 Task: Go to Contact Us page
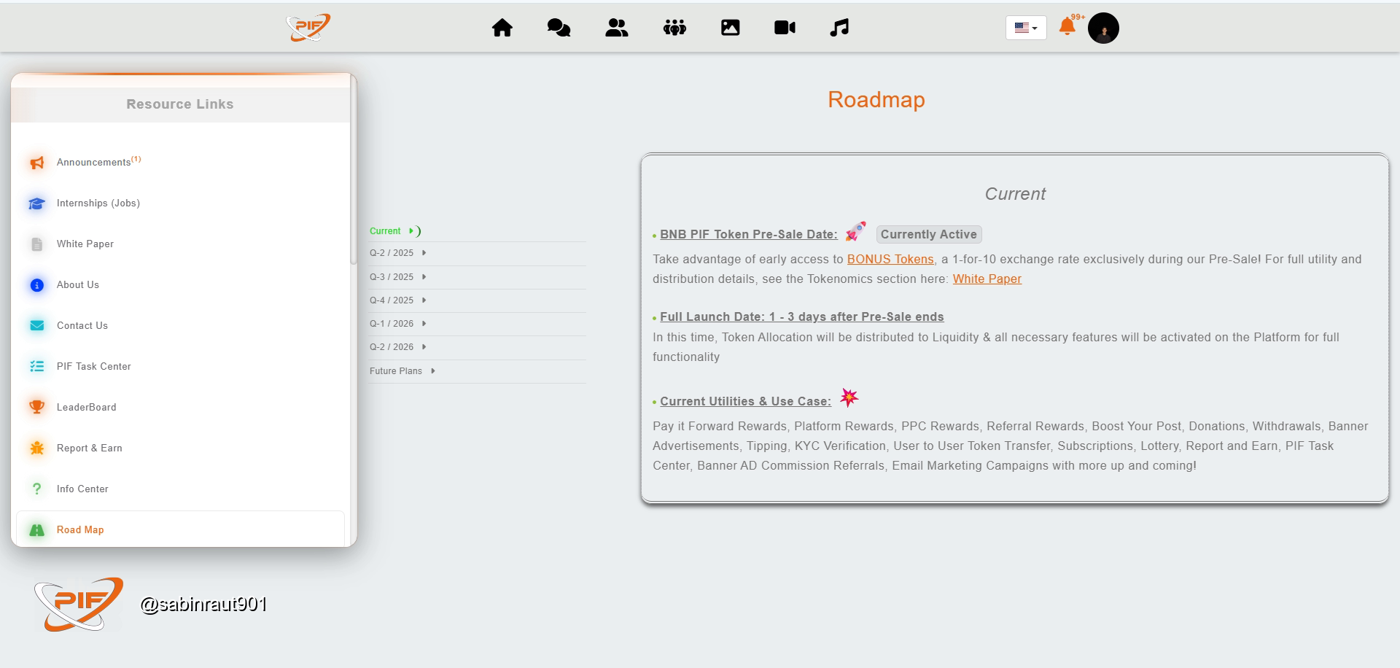coord(82,326)
